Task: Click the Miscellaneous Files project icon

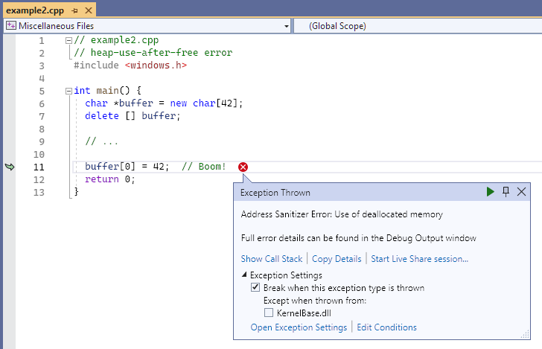Action: [11, 25]
